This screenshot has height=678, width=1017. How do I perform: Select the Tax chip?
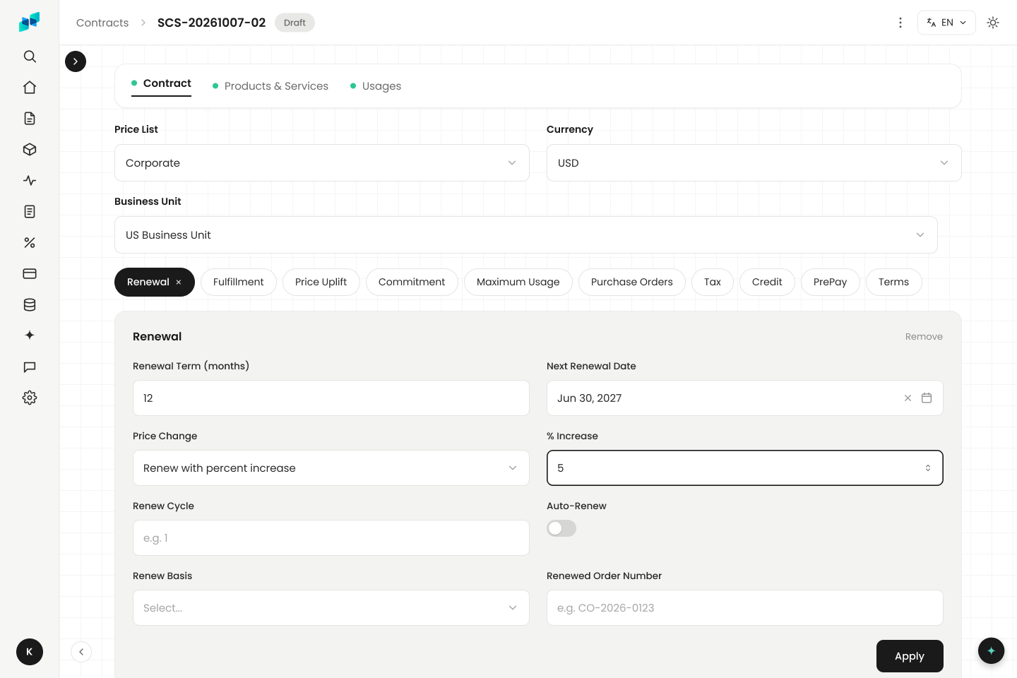tap(713, 282)
